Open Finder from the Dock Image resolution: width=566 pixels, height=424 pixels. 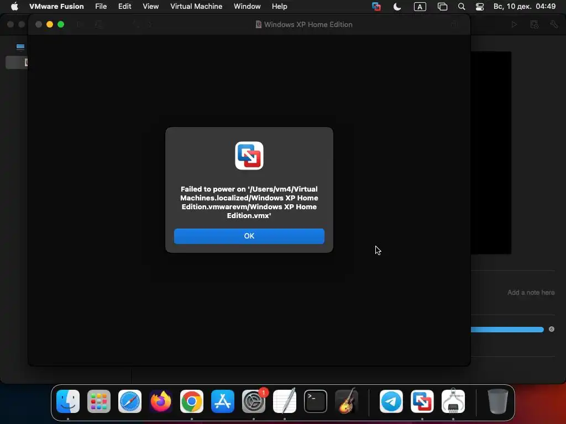click(68, 401)
